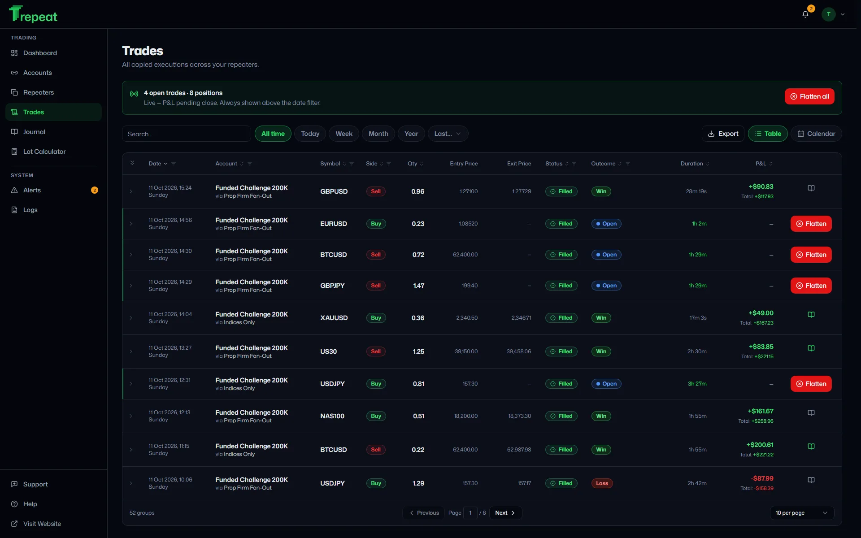The width and height of the screenshot is (861, 538).
Task: Sort by Side column
Action: pos(374,164)
